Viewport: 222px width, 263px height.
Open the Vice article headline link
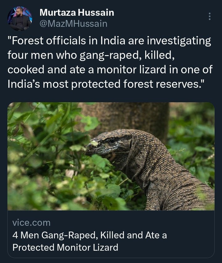pyautogui.click(x=89, y=236)
